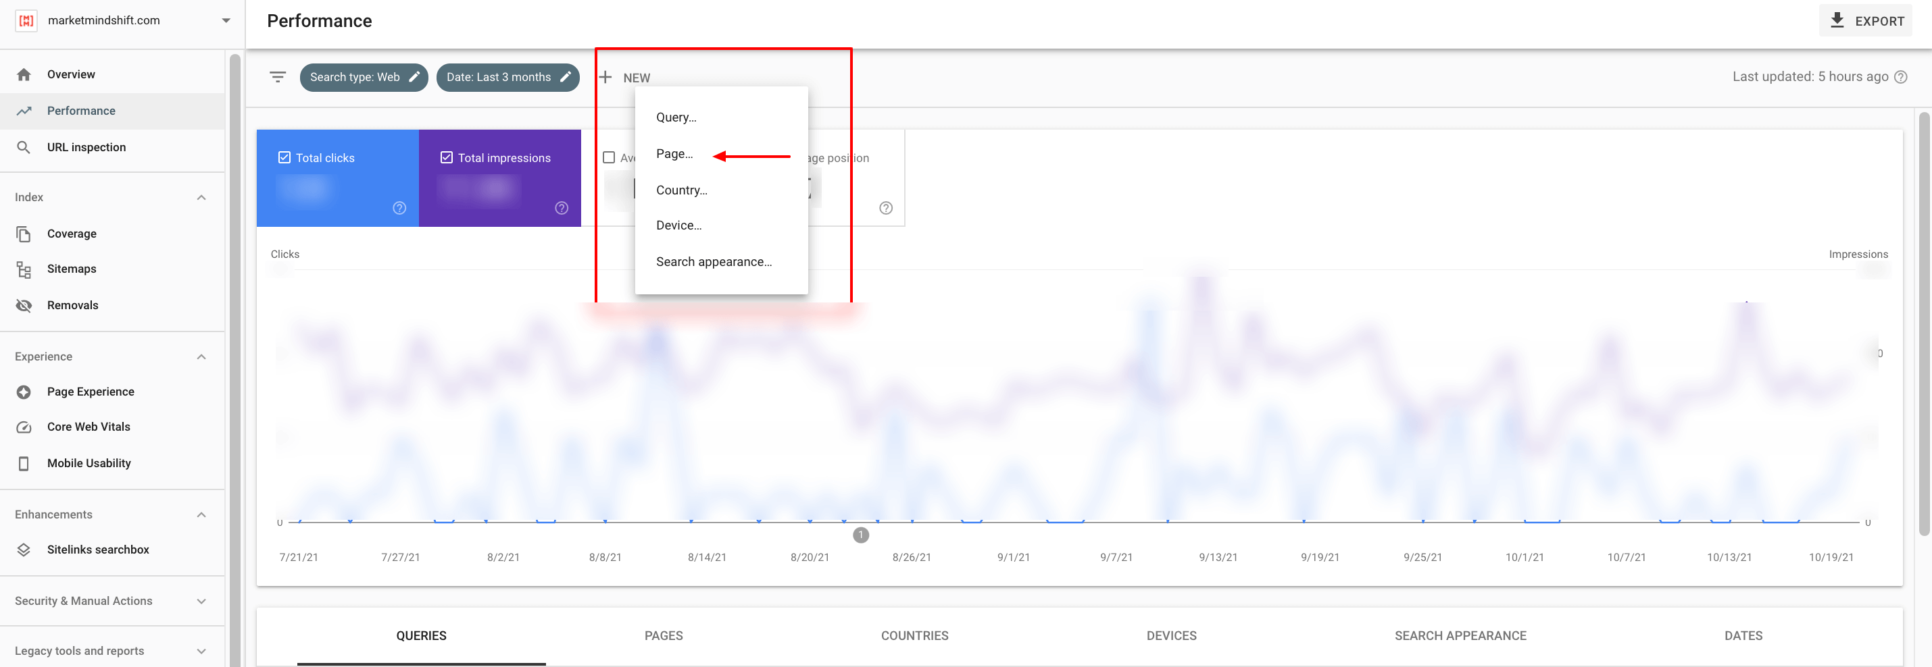Open the help tooltip beside Last updated
1932x667 pixels.
1901,76
